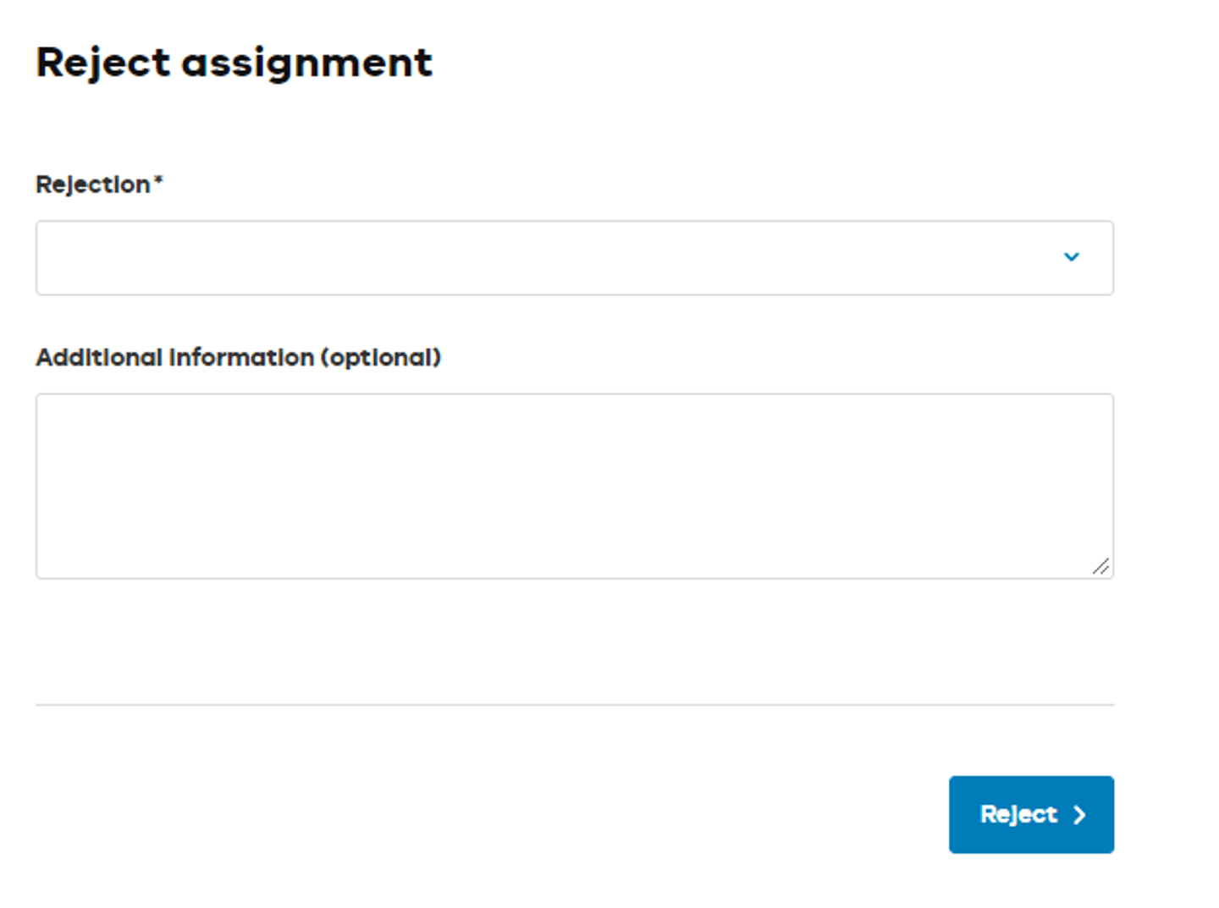The width and height of the screenshot is (1219, 908).
Task: Click Reject to confirm the rejection
Action: click(1031, 814)
